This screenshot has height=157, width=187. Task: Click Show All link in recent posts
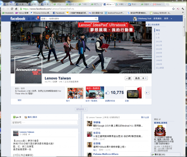(145, 117)
